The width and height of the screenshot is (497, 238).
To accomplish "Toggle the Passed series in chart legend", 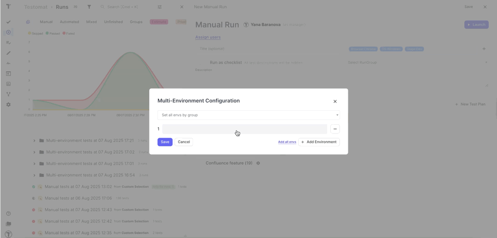I will click(x=52, y=34).
